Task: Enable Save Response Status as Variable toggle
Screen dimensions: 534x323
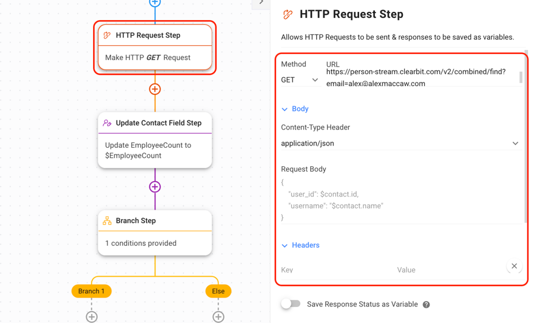Action: coord(291,304)
